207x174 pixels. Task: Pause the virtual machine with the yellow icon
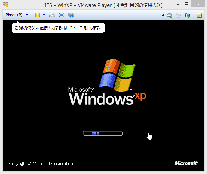(38, 15)
